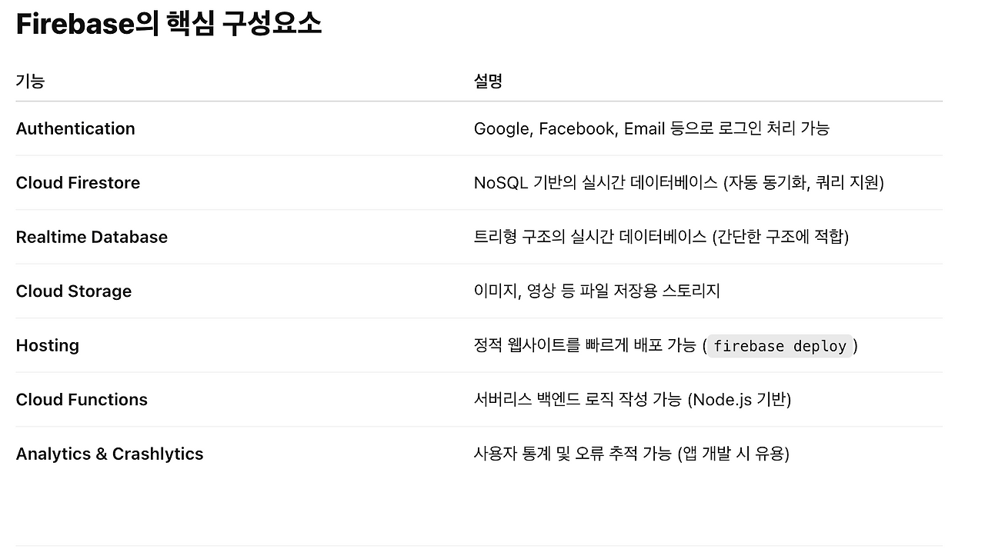
Task: Click the 이미지, 영상 파일 저장용 description
Action: [x=596, y=291]
